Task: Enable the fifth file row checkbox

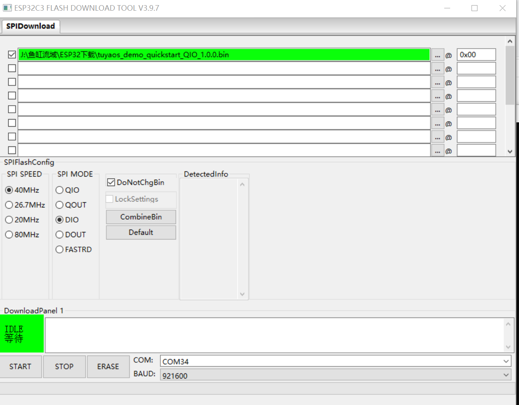Action: 12,109
